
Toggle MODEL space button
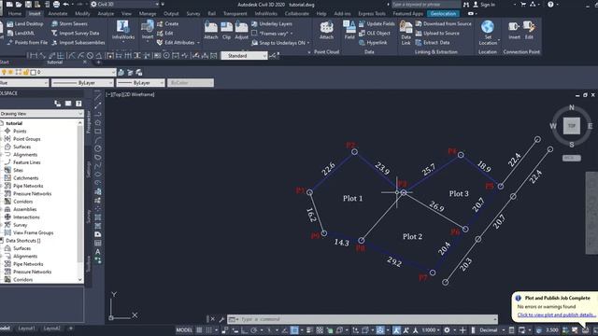184,329
